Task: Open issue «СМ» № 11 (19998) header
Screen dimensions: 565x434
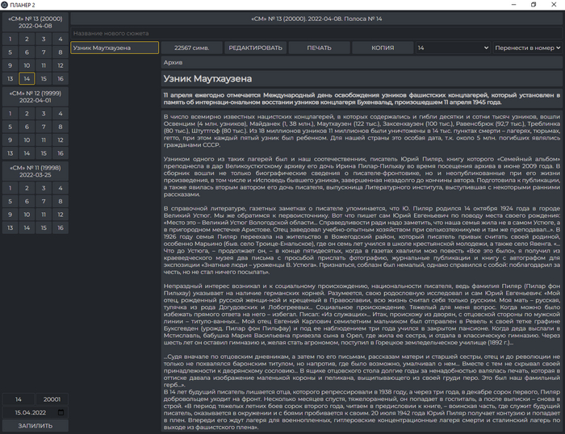Action: point(36,171)
